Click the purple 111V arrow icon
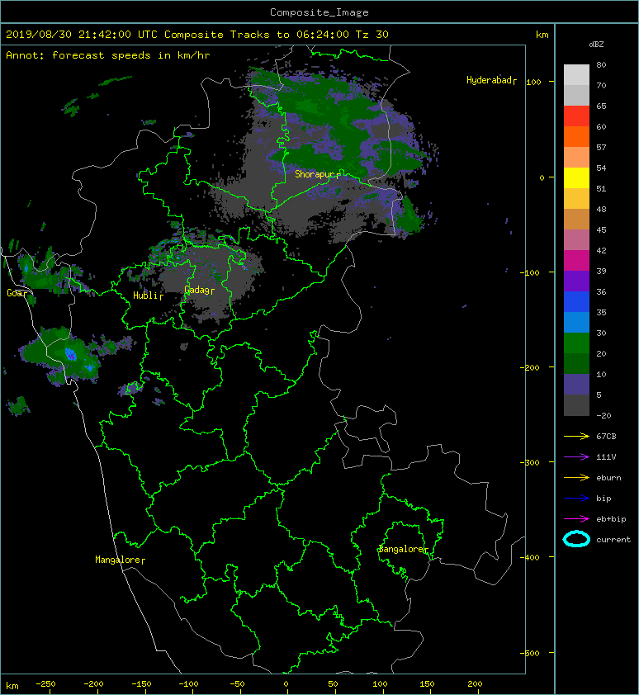 (x=576, y=457)
